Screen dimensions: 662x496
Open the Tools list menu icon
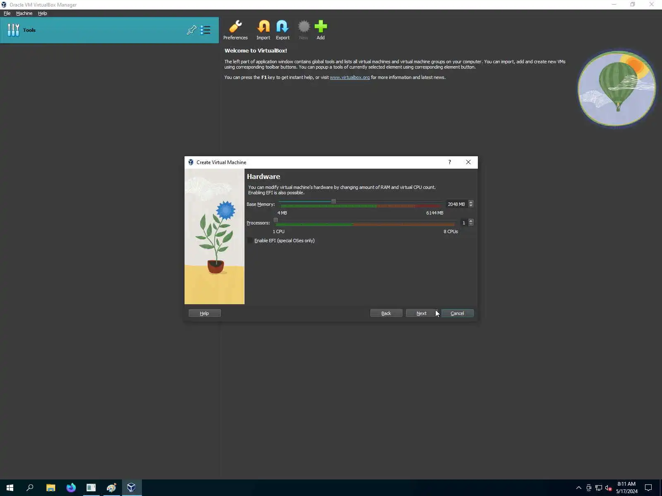pos(205,30)
